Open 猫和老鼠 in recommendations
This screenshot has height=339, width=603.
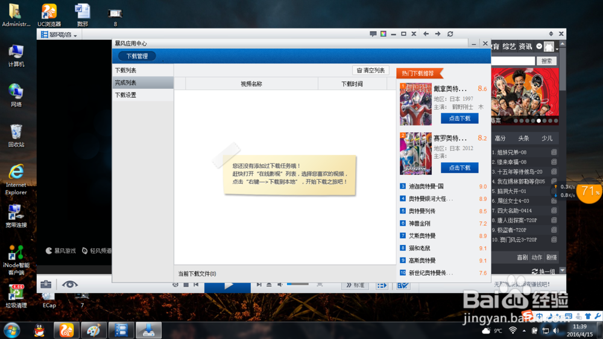420,248
